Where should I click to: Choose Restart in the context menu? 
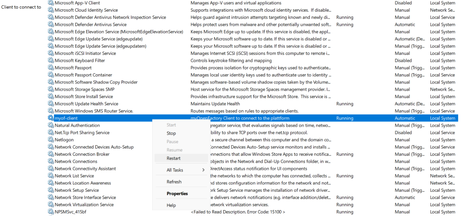click(x=181, y=158)
